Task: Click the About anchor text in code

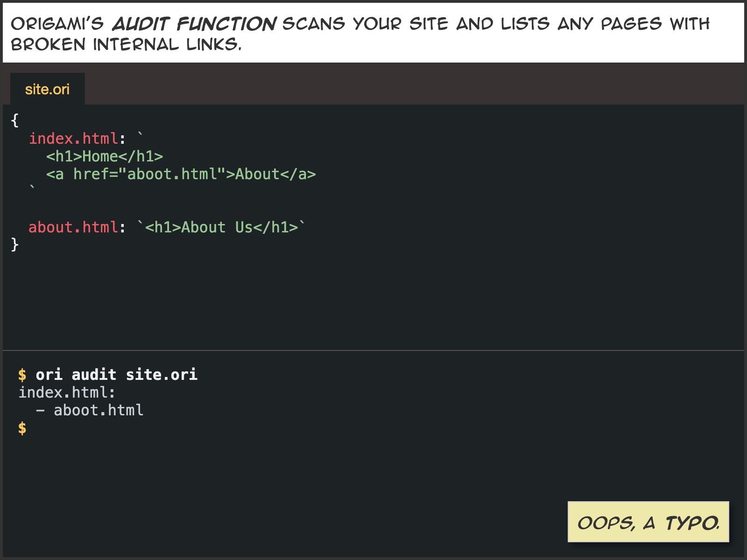Action: pos(257,174)
